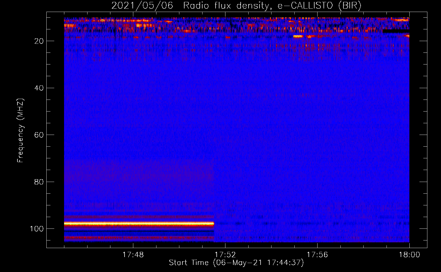Click the 80 MHz frequency tick label
This screenshot has height=272, width=441.
[x=39, y=182]
